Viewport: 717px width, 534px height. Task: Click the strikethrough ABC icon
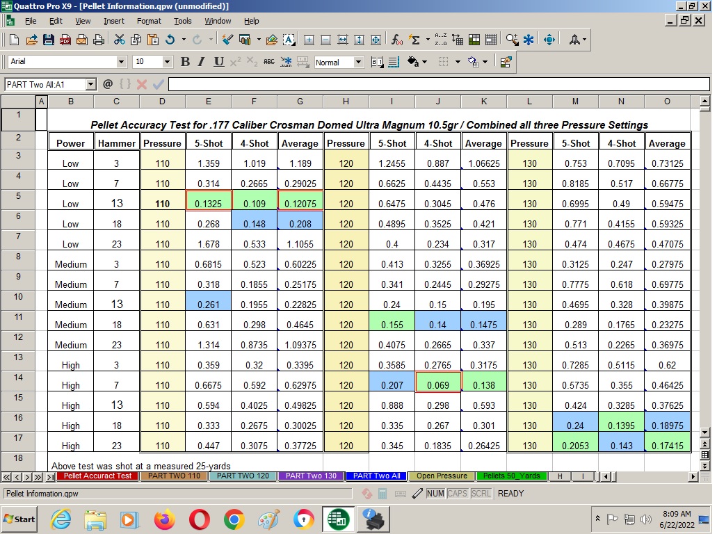(269, 62)
